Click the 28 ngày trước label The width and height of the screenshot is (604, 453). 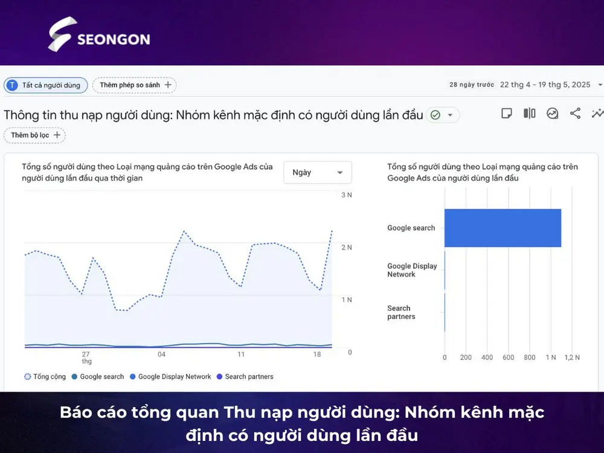tap(472, 85)
